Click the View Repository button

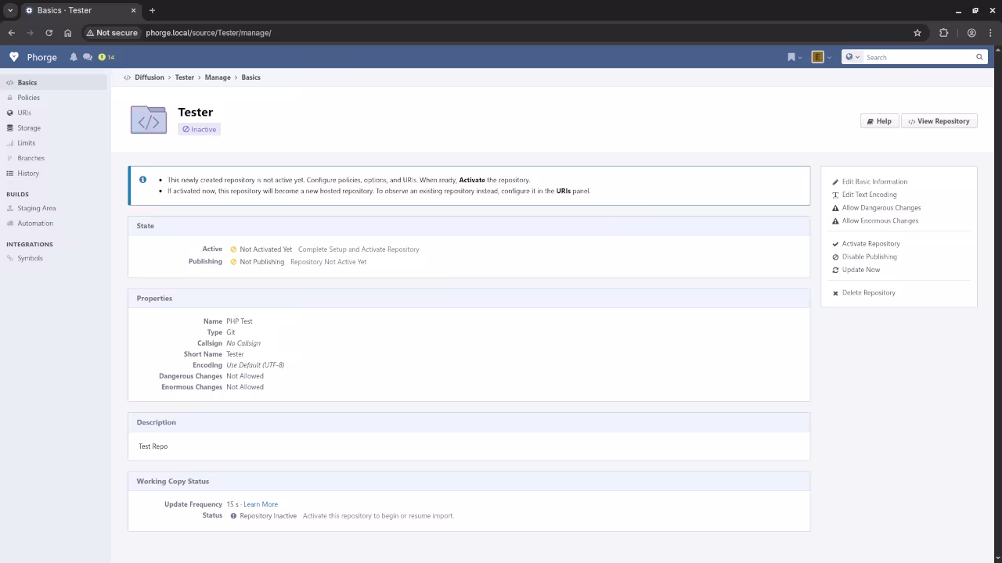coord(939,121)
